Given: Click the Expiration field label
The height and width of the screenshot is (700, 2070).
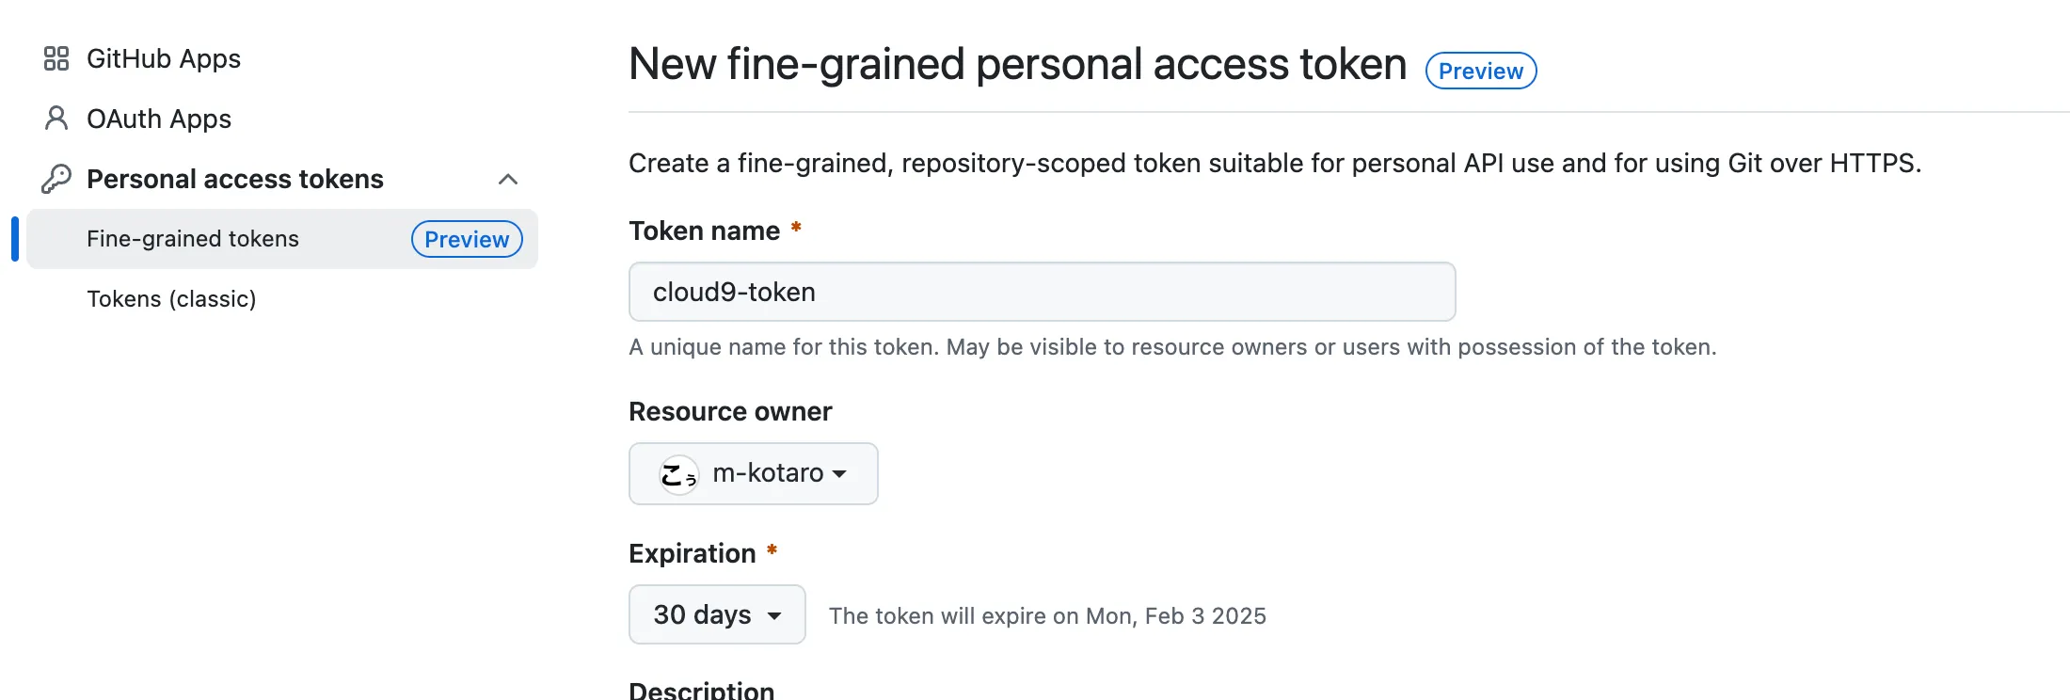Looking at the screenshot, I should tap(693, 553).
